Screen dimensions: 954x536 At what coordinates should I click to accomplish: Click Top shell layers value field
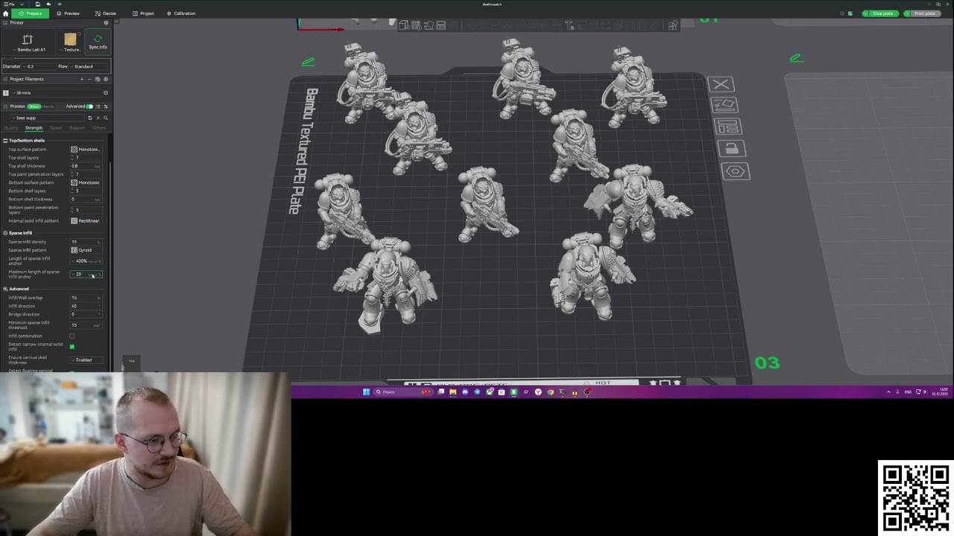[86, 158]
